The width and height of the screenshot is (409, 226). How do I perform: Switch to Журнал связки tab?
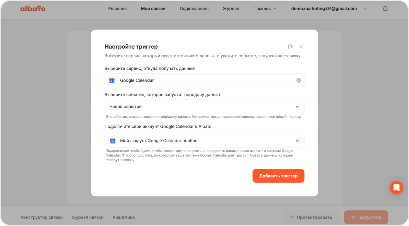tap(87, 217)
